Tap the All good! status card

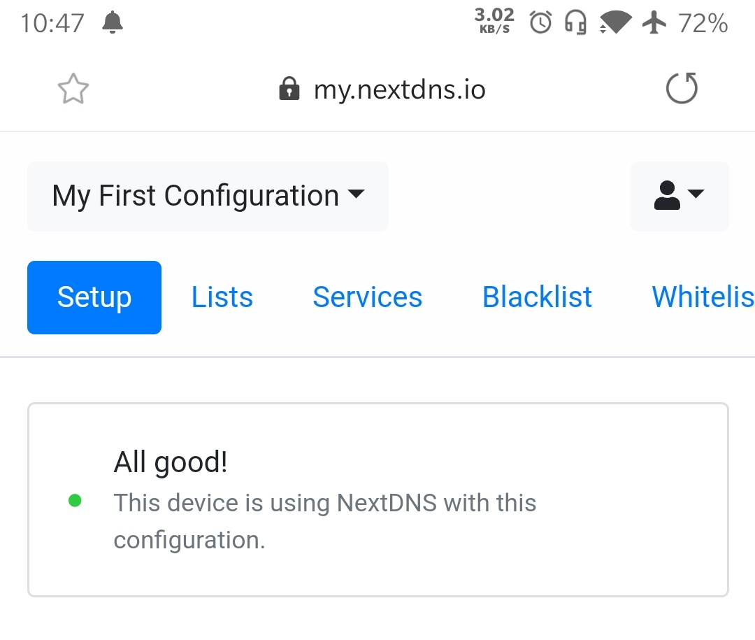pyautogui.click(x=378, y=499)
